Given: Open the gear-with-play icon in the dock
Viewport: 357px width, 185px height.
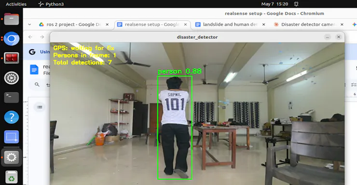Looking at the screenshot, I should pos(12,78).
